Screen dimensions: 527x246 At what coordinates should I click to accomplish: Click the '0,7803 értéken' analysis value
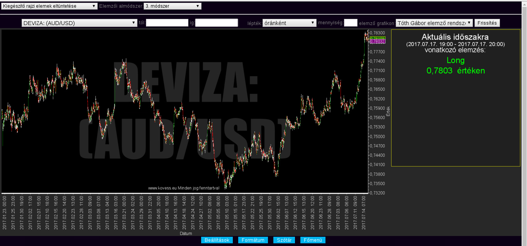(456, 71)
